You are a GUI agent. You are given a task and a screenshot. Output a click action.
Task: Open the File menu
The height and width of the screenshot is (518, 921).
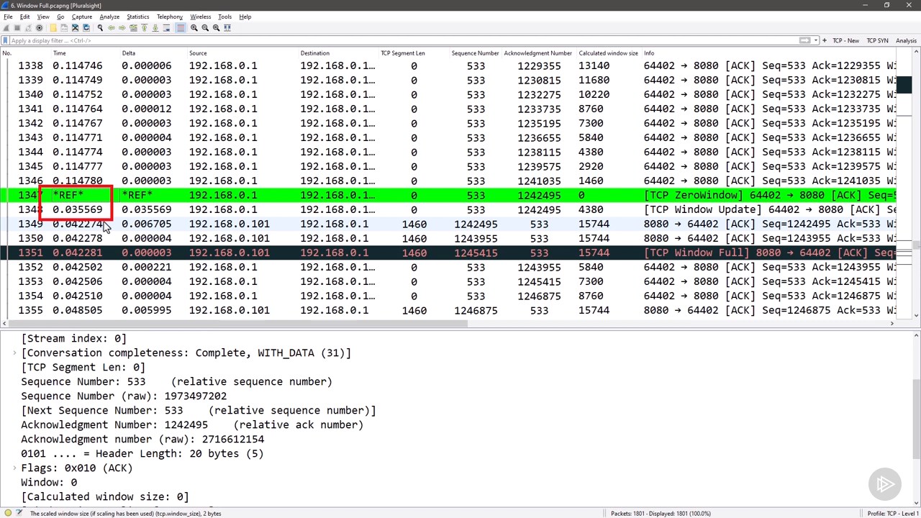[x=8, y=17]
